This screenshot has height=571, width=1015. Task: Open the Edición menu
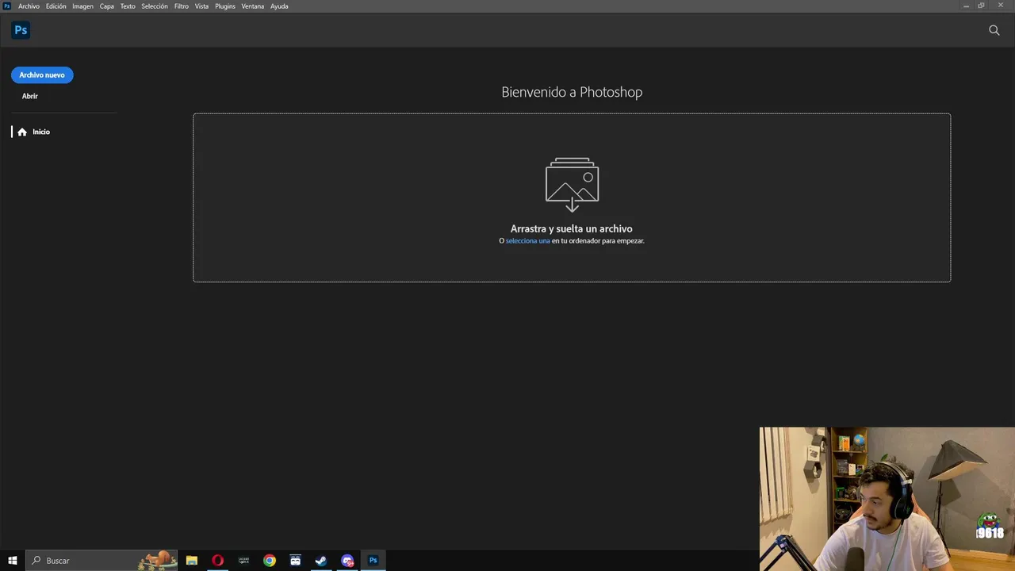(x=56, y=6)
